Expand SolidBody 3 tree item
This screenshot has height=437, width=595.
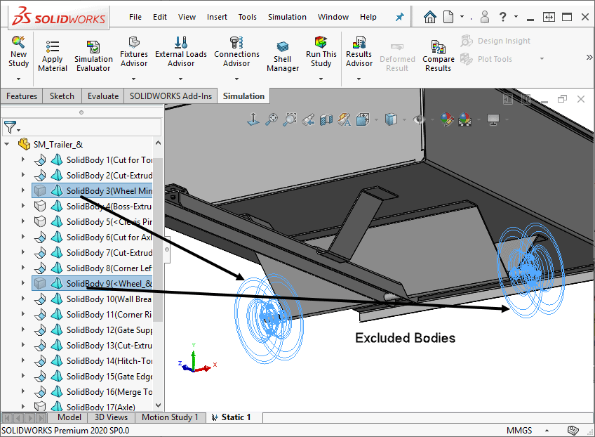coord(22,190)
